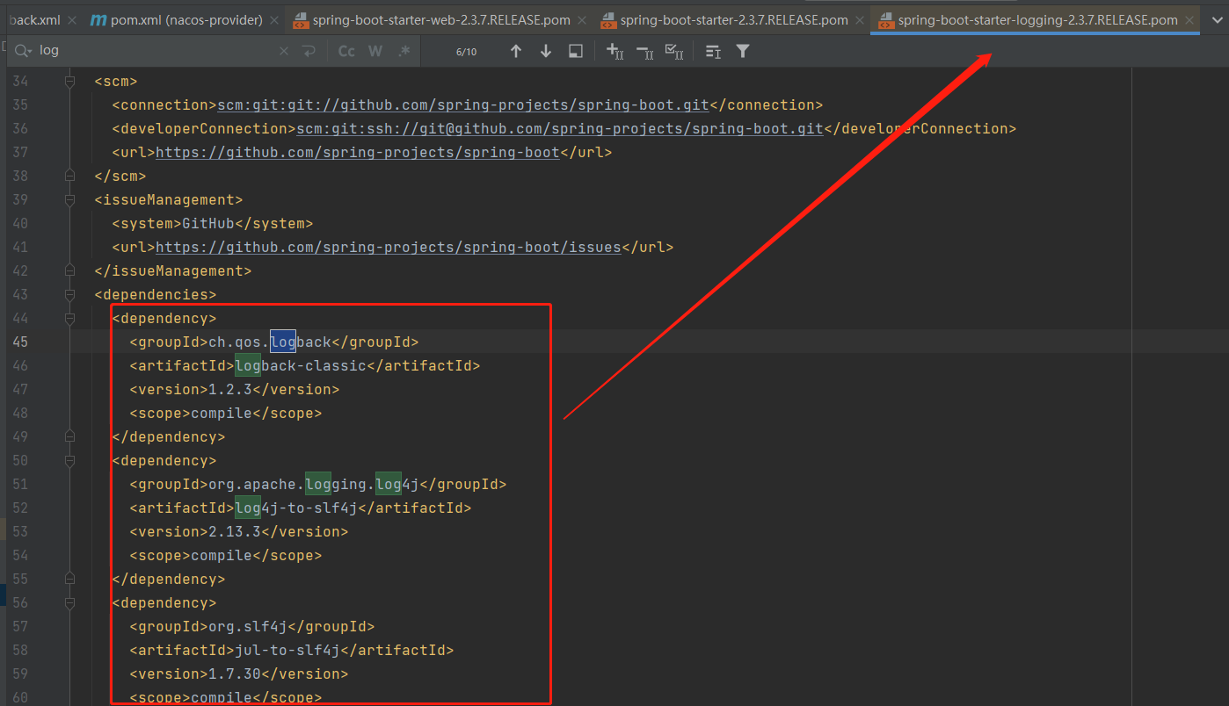The image size is (1229, 706).
Task: Toggle Regex (.*) search option
Action: coord(404,52)
